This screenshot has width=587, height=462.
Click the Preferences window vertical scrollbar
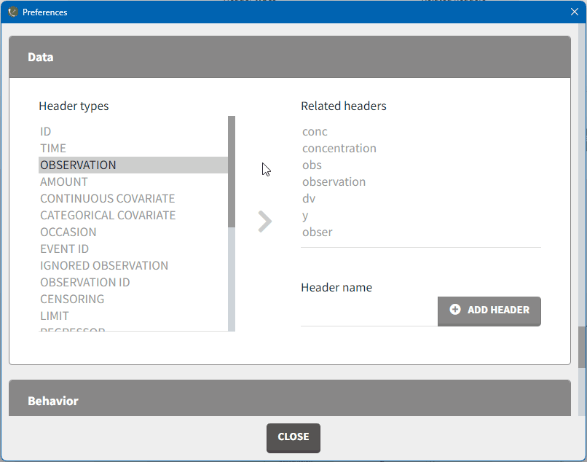(582, 347)
